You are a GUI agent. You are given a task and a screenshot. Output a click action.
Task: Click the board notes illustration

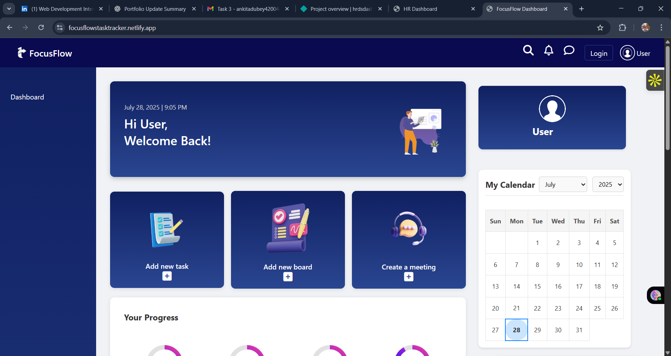point(288,228)
